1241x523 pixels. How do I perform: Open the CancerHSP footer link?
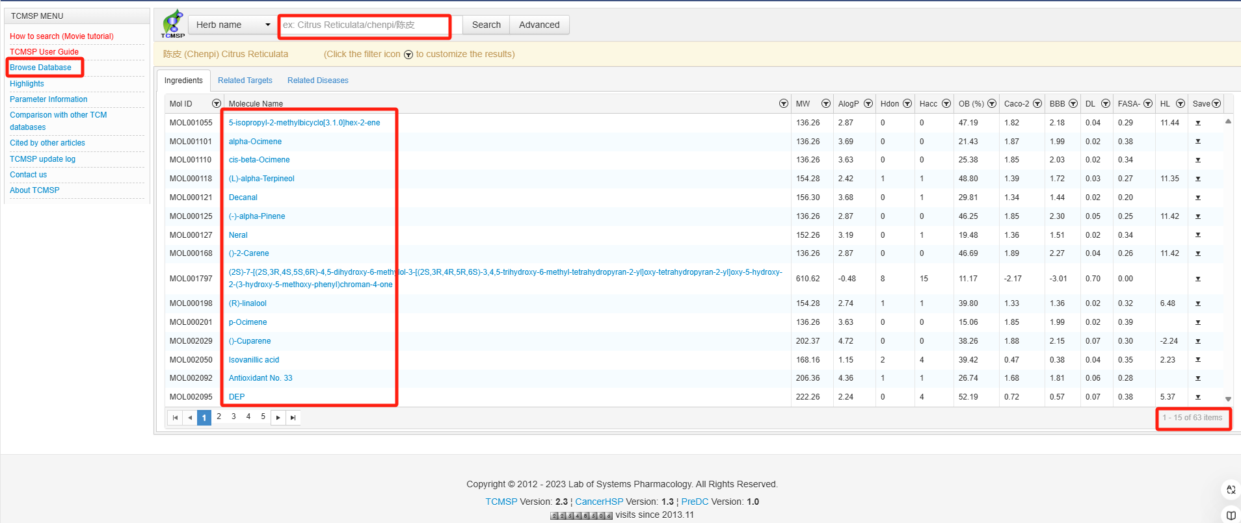point(599,502)
